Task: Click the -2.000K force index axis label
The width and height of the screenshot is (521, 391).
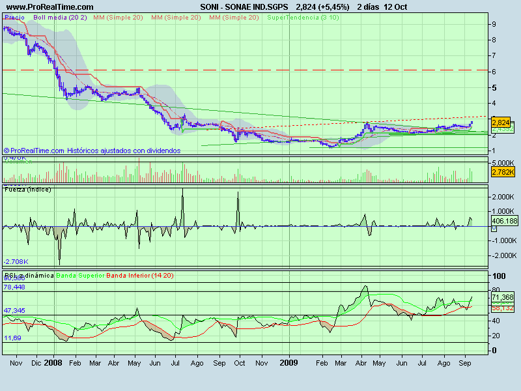Action: 503,255
